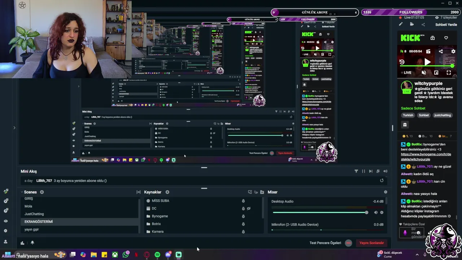Toggle lock on Botrix folder
Image resolution: width=462 pixels, height=260 pixels.
click(243, 224)
